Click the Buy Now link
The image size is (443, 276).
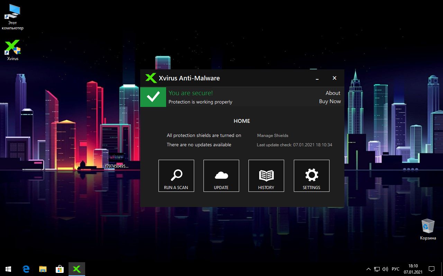[x=329, y=101]
